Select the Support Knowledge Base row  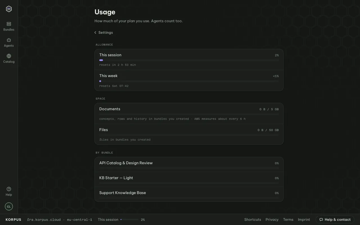click(189, 194)
